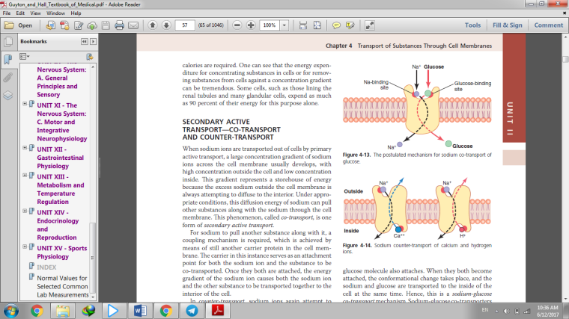Screen dimensions: 569x319
Task: Open the Comment pane
Action: point(548,25)
